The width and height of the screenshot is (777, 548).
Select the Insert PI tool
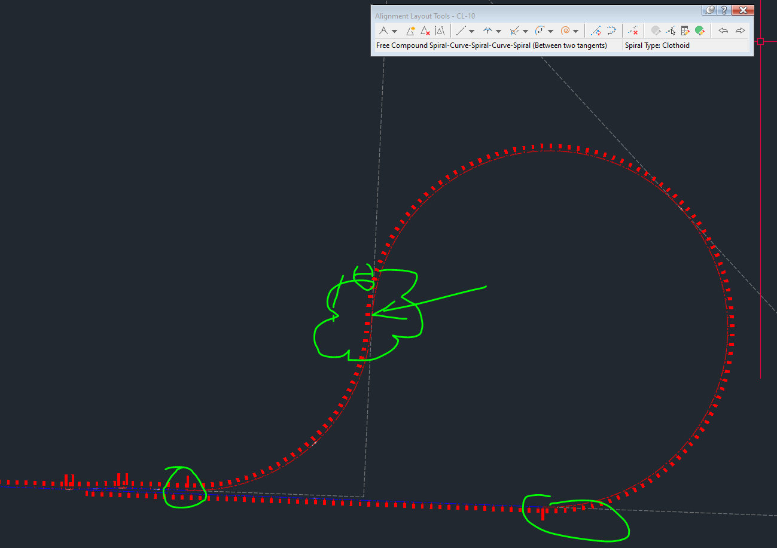410,31
